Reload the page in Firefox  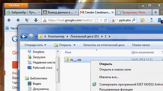[106, 20]
